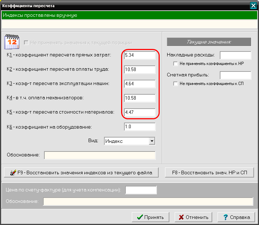Click the calendar icon showing 12
This screenshot has height=225, width=259.
tap(12, 42)
